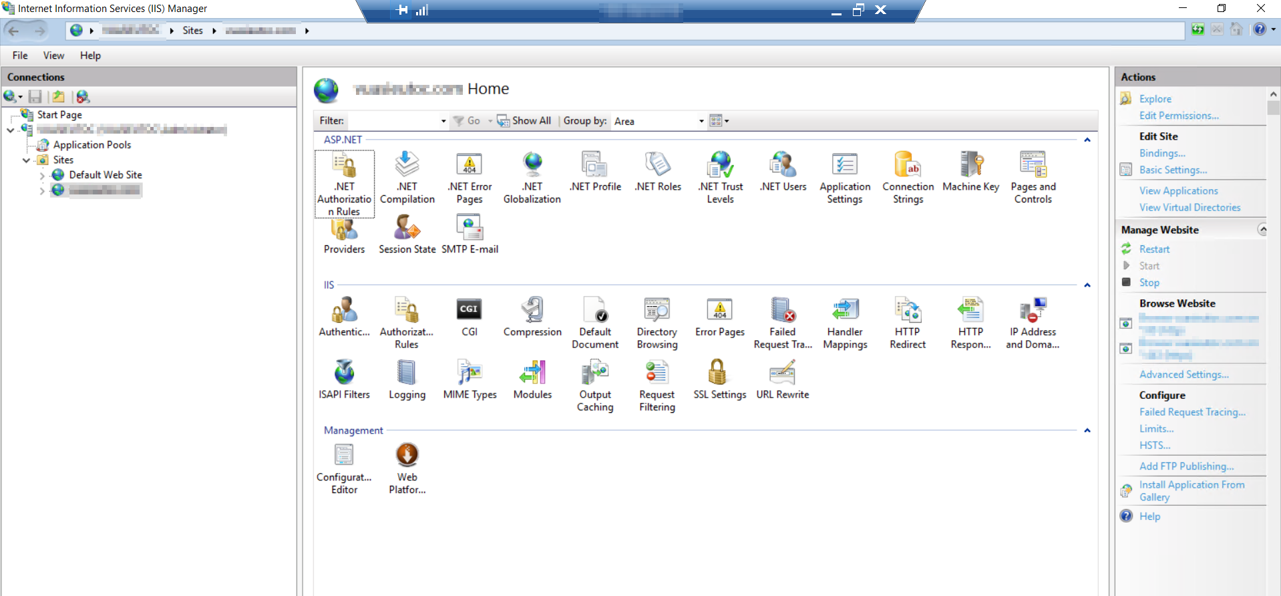Open Connection Strings feature

(908, 178)
